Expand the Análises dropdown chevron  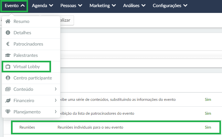coord(143,6)
